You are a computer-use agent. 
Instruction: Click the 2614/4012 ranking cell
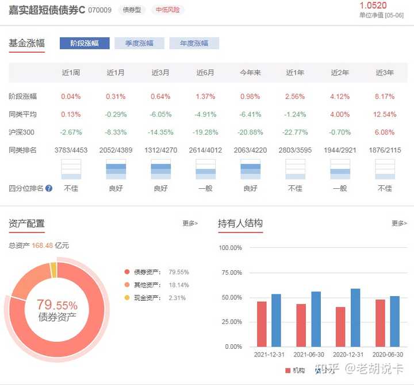click(x=205, y=150)
